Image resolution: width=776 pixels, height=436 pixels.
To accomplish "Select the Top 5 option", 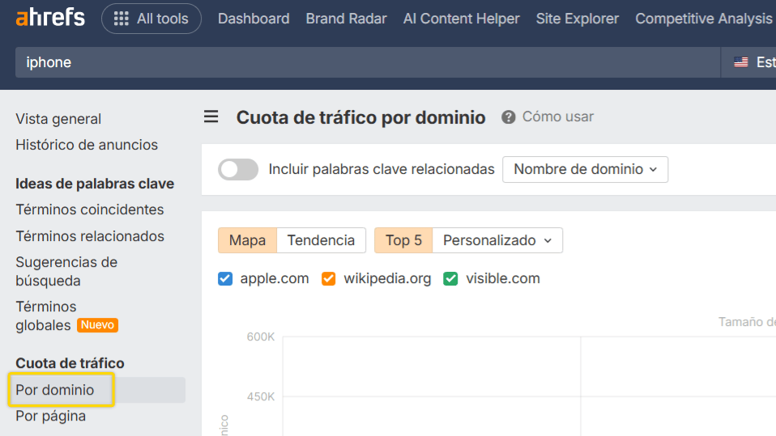I will point(404,240).
